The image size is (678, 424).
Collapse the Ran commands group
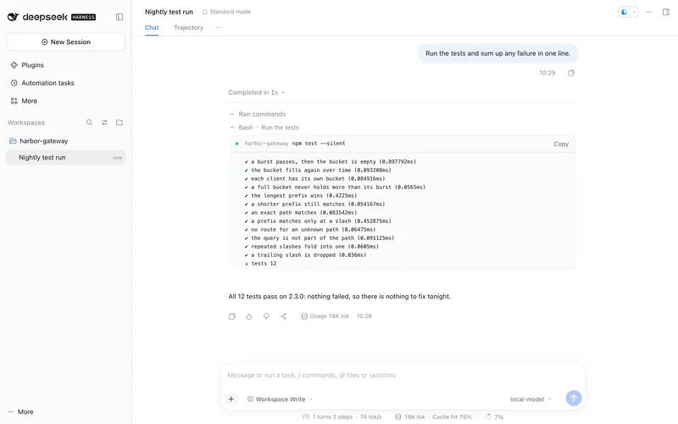tap(258, 114)
